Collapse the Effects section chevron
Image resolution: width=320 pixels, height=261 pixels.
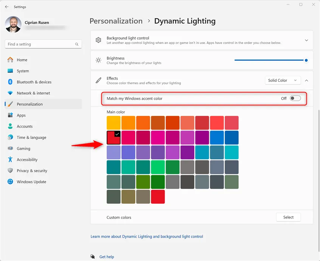307,80
